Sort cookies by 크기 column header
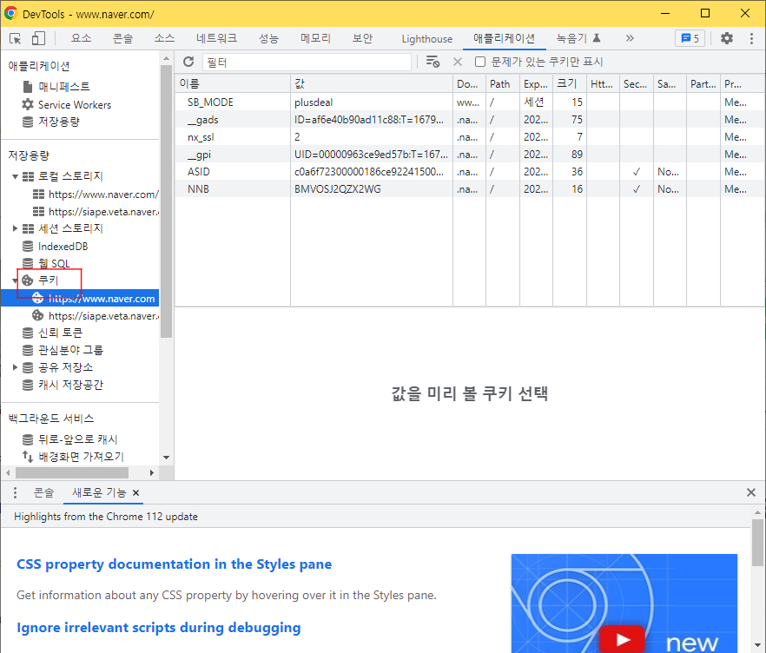766x653 pixels. 570,83
